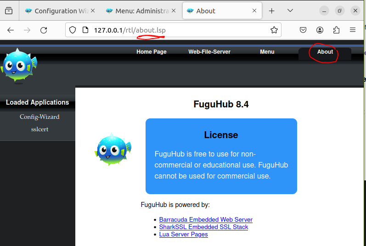
Task: Click the Loaded Applications heading
Action: pyautogui.click(x=37, y=102)
